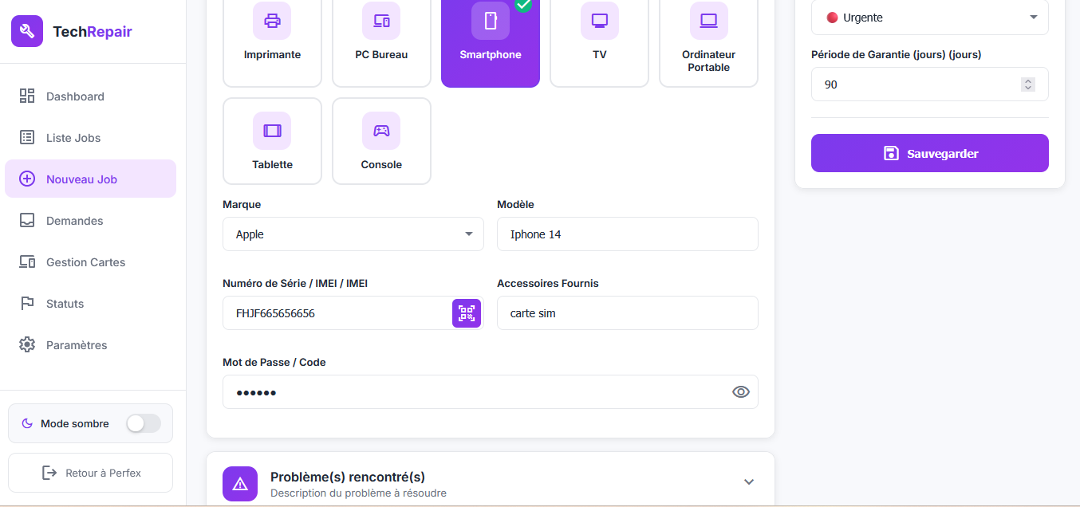
Task: Open the Urgente priority dropdown
Action: click(929, 18)
